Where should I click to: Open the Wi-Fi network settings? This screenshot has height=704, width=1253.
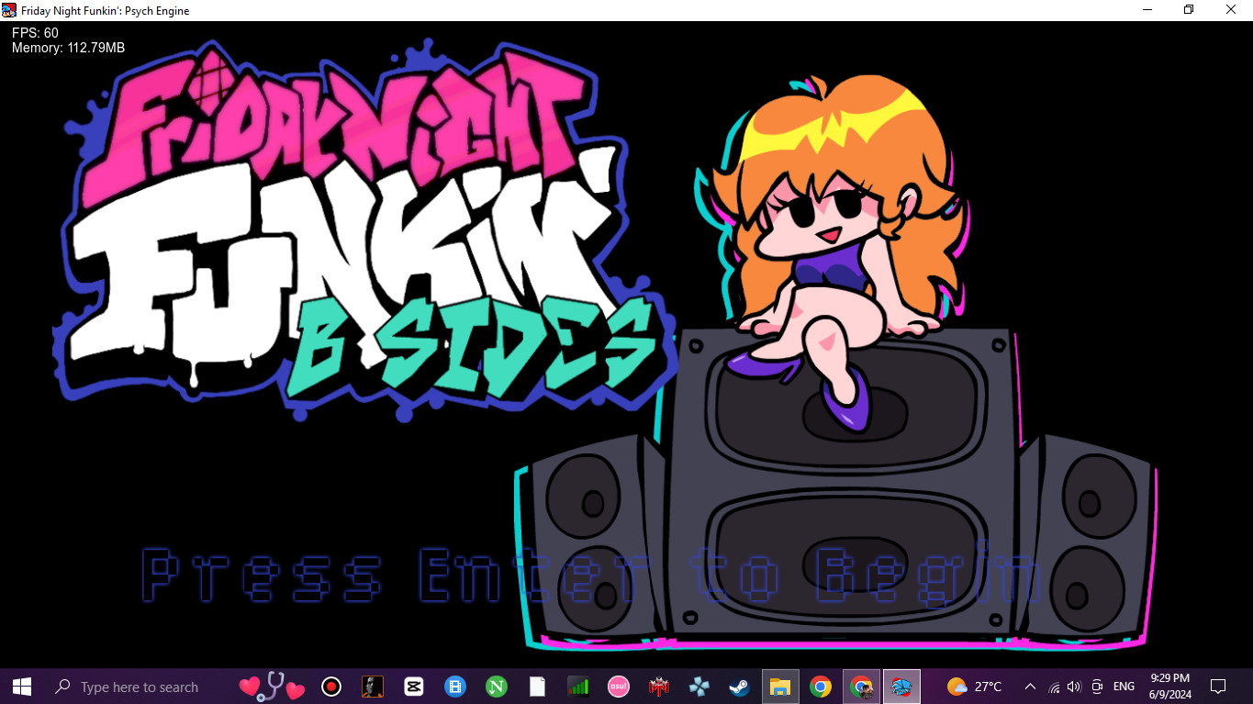[1054, 687]
